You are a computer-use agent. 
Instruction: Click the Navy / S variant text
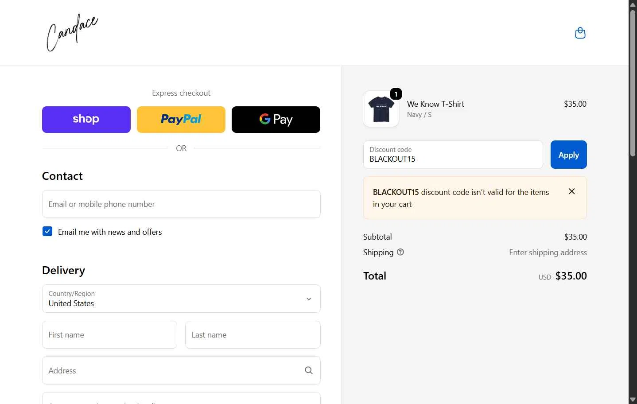419,115
